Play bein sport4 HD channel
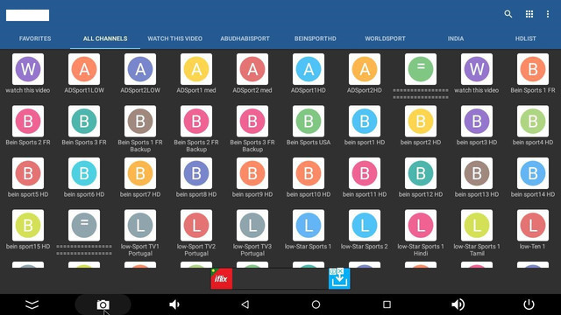The image size is (561, 315). [533, 121]
